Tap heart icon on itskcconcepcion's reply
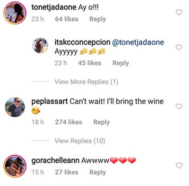This screenshot has width=189, height=186. [x=179, y=47]
